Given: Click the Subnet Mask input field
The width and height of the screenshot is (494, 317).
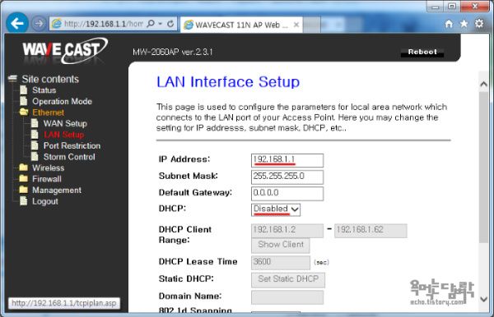Looking at the screenshot, I should tap(287, 177).
